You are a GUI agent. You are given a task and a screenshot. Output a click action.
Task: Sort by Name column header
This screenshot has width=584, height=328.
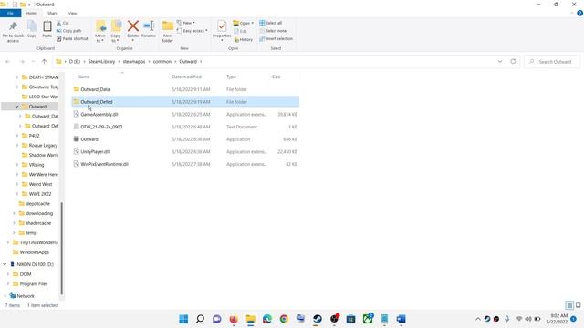83,77
